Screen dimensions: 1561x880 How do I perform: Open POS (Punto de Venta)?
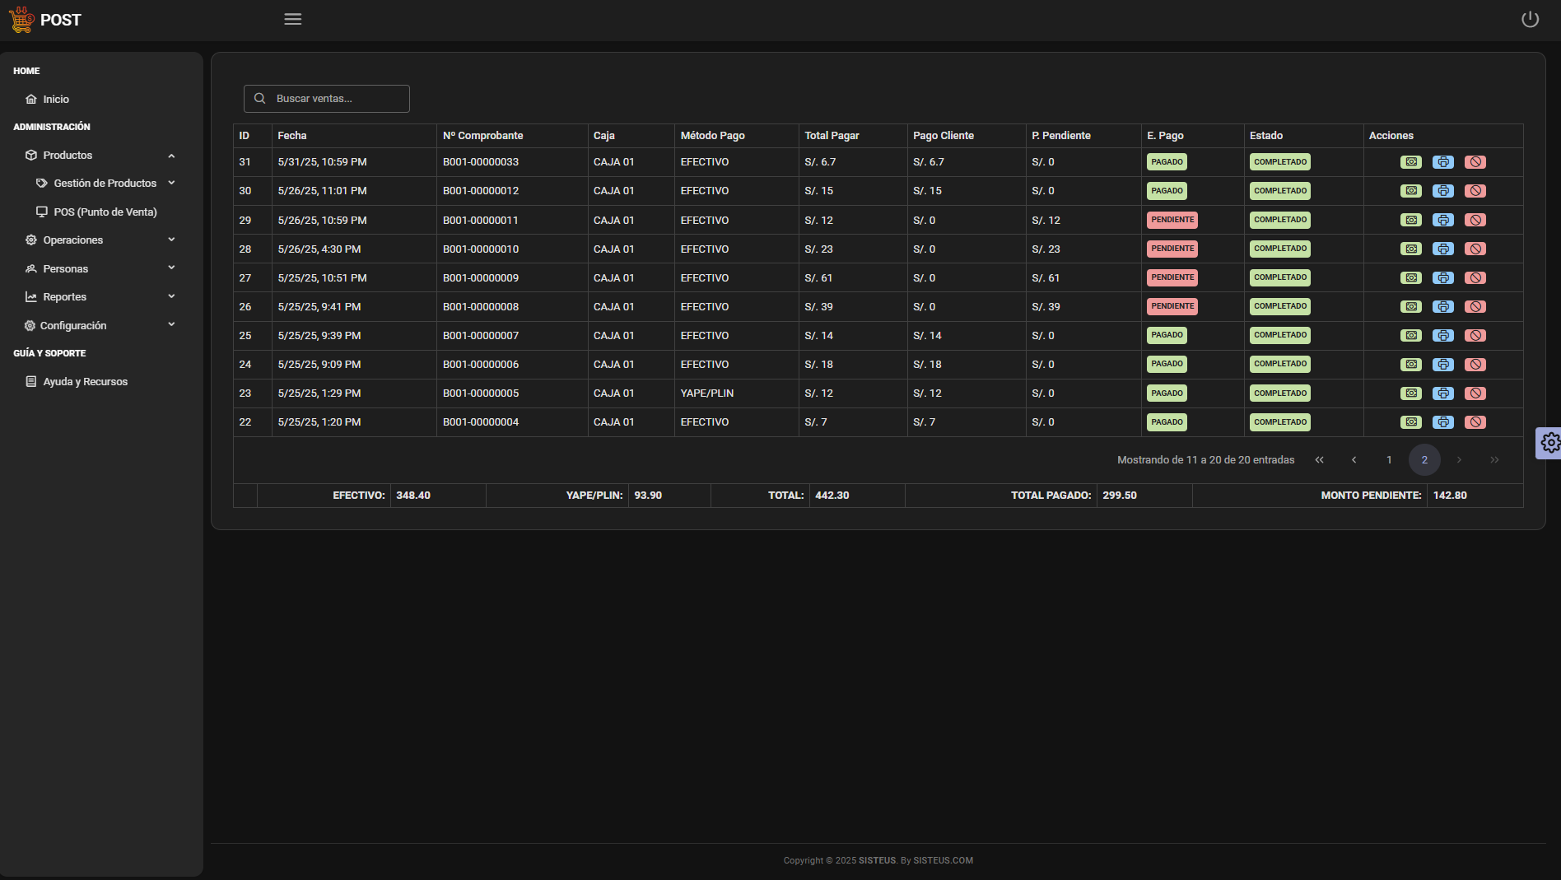(x=105, y=212)
